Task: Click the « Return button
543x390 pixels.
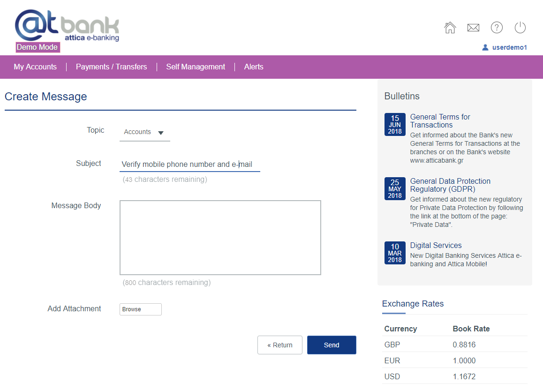Action: (x=280, y=345)
